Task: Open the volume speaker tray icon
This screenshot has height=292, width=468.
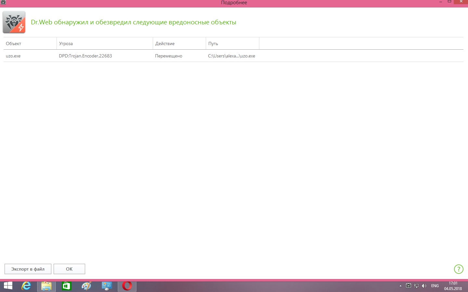Action: point(424,286)
